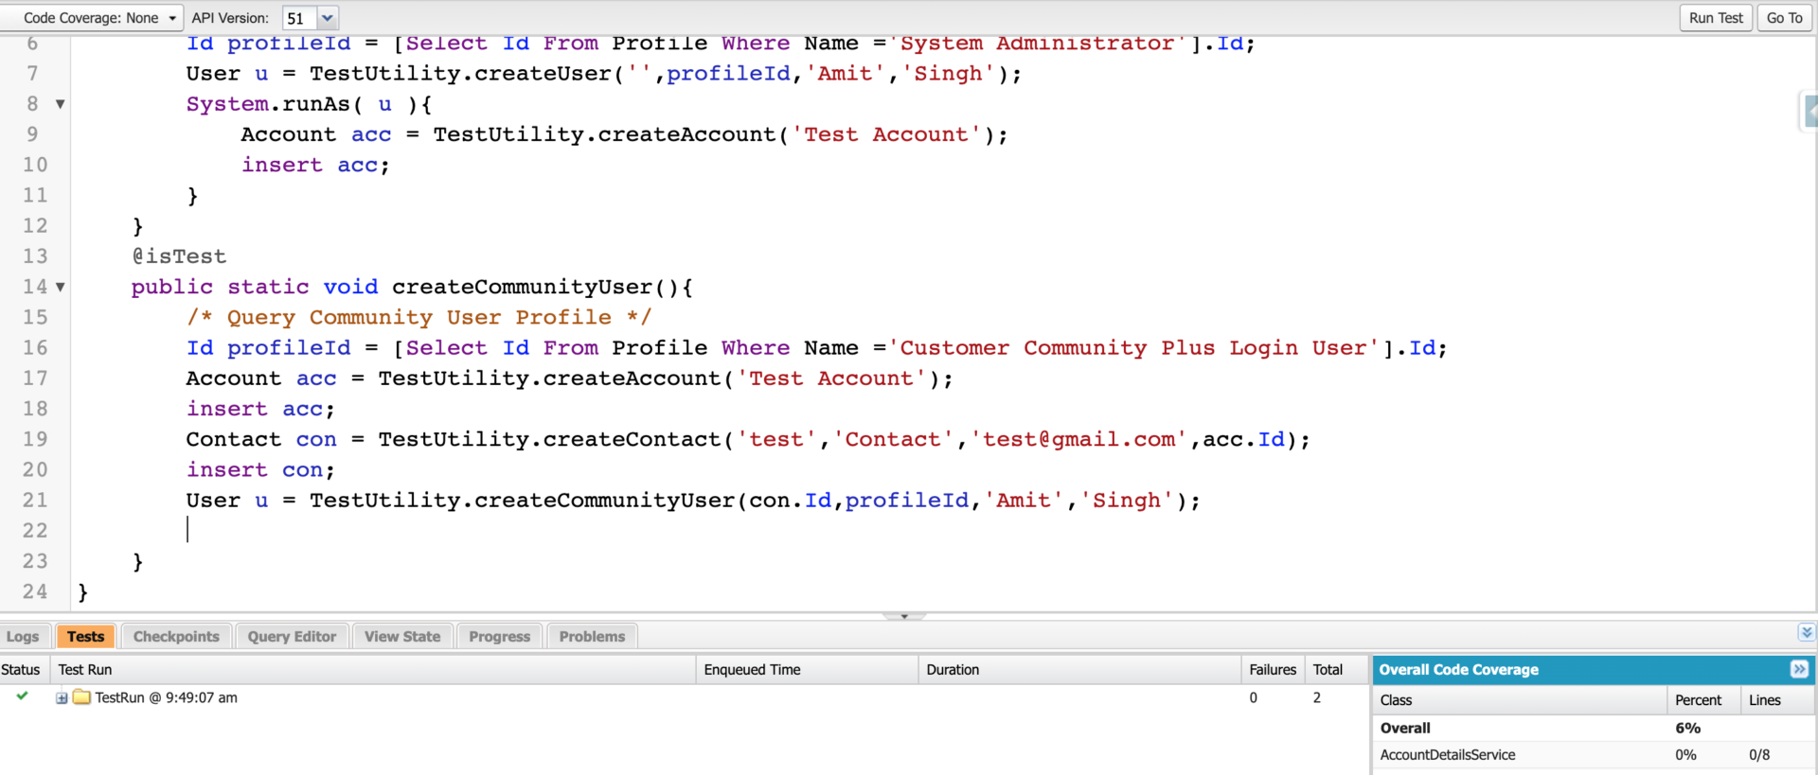Place cursor on createCommunityUser method name line 14

click(x=522, y=287)
